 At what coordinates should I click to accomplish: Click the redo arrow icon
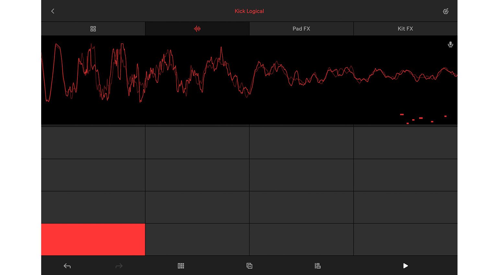tap(119, 266)
